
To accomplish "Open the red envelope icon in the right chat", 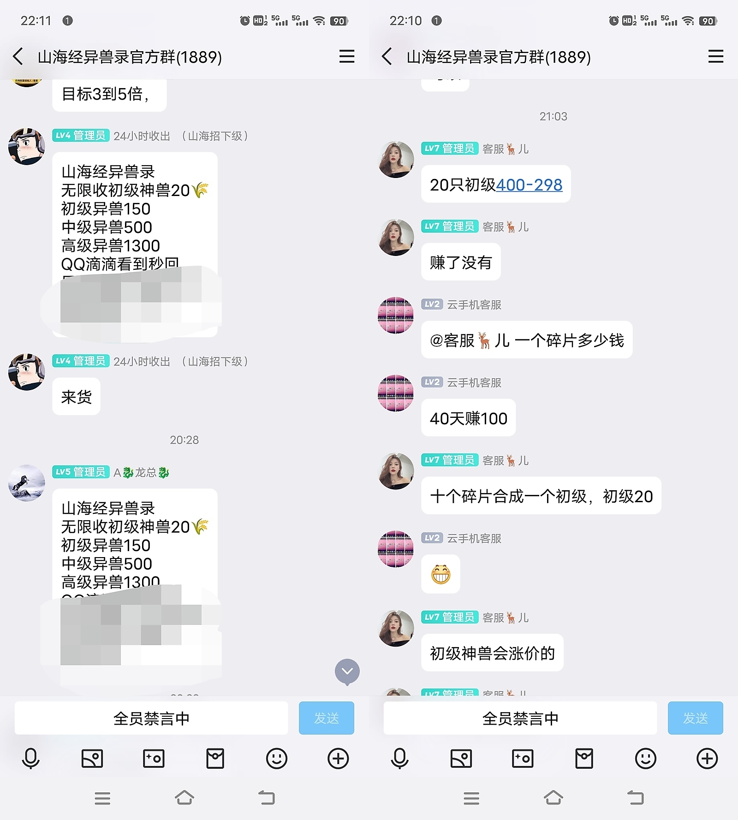I will click(x=584, y=758).
